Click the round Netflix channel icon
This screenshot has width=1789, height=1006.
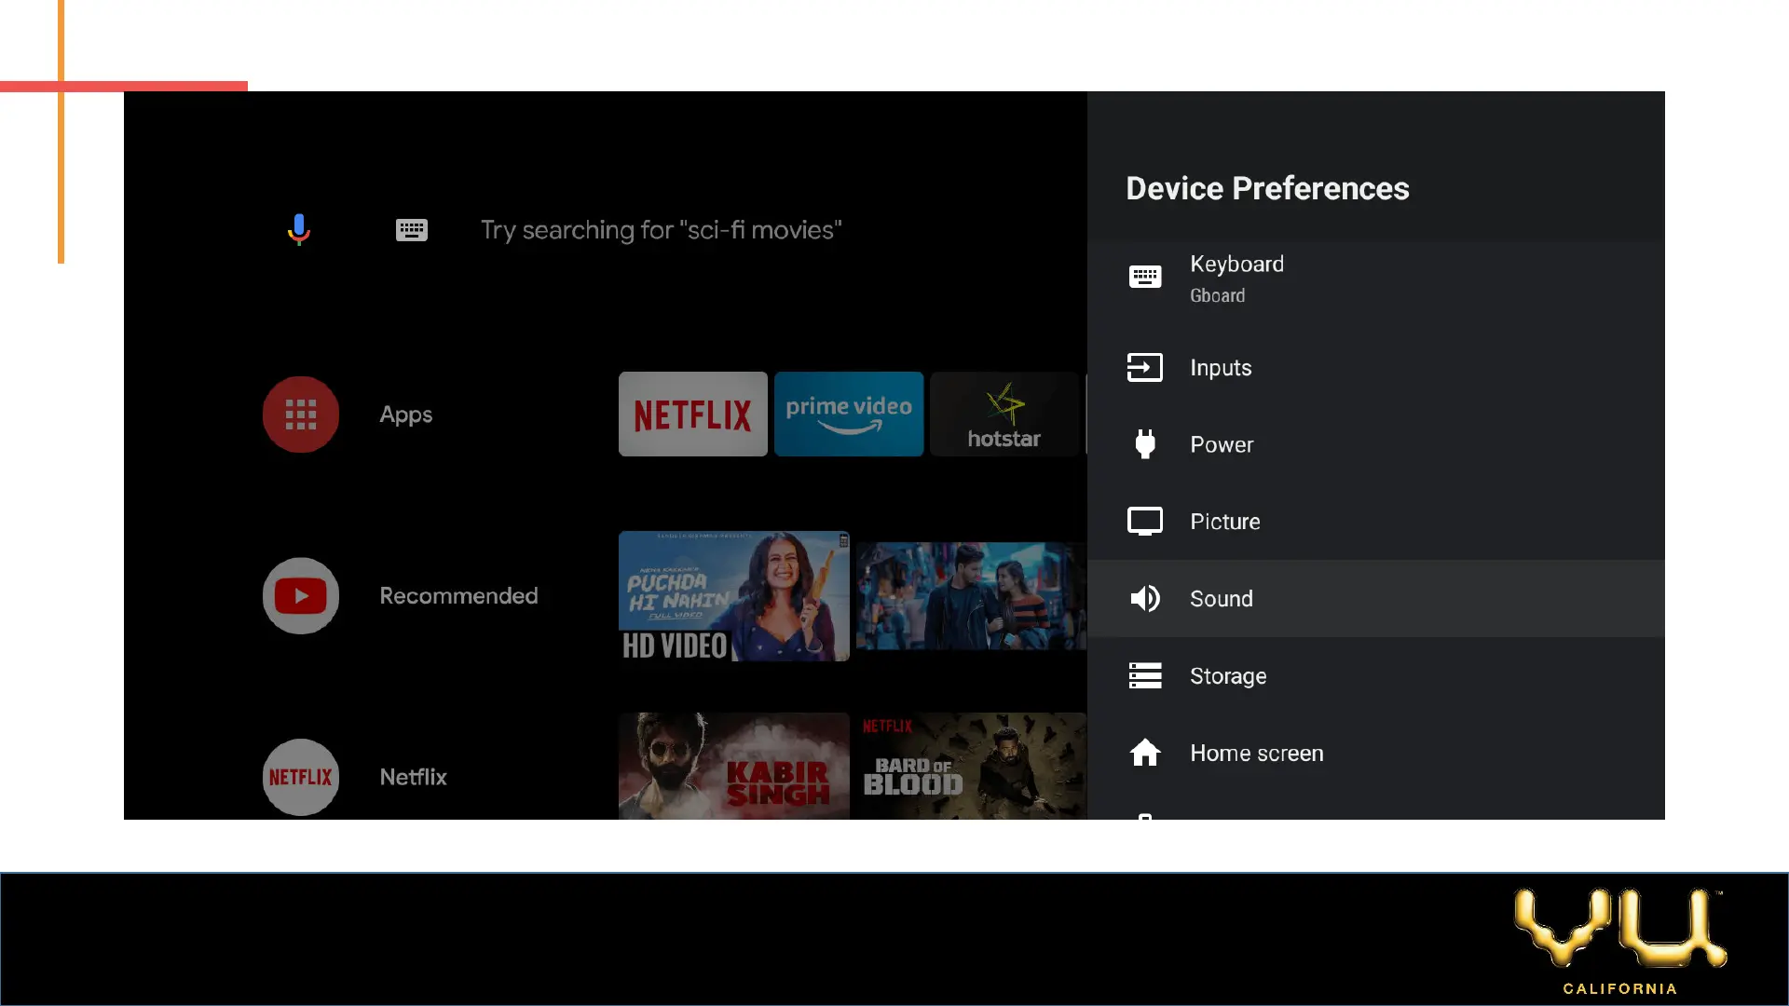300,777
